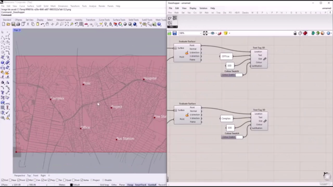Click the upper Colour Swatch white color box
Image resolution: width=333 pixels, height=187 pixels.
[239, 75]
